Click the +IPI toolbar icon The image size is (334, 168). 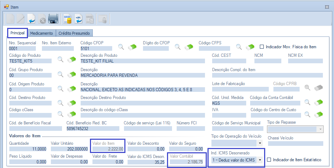tap(78, 19)
